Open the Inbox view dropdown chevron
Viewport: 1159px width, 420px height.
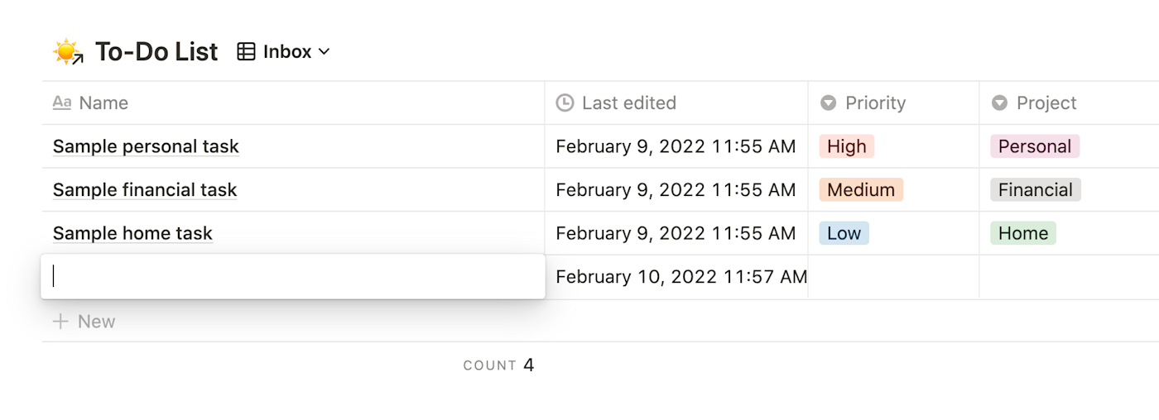325,52
